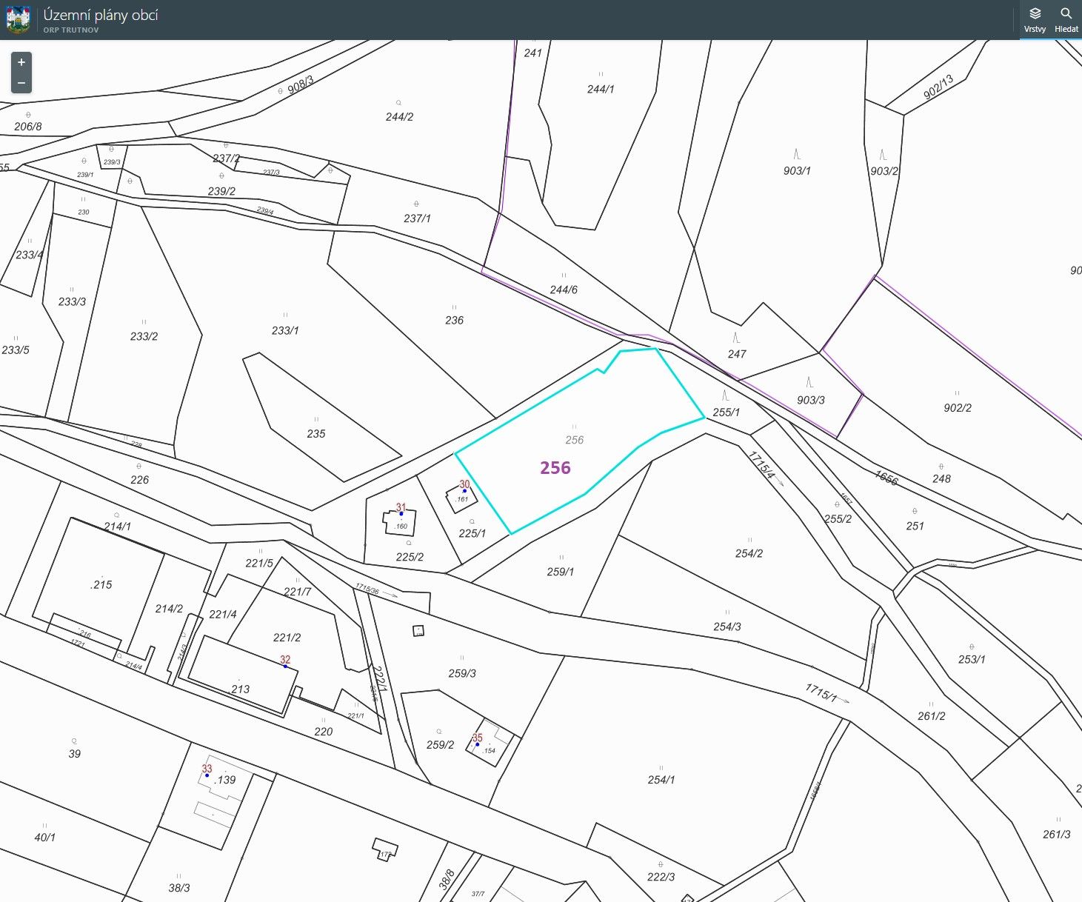This screenshot has width=1082, height=902.
Task: Select parcel 244/2 on the map
Action: click(399, 116)
